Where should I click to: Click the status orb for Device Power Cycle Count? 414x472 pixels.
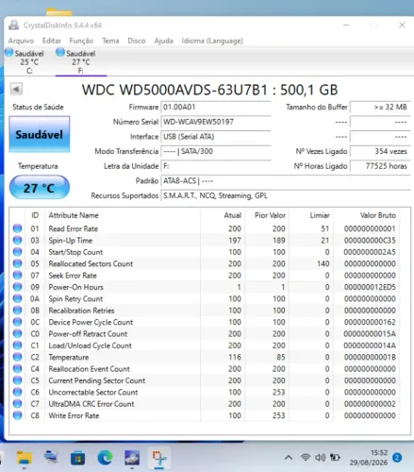[18, 322]
